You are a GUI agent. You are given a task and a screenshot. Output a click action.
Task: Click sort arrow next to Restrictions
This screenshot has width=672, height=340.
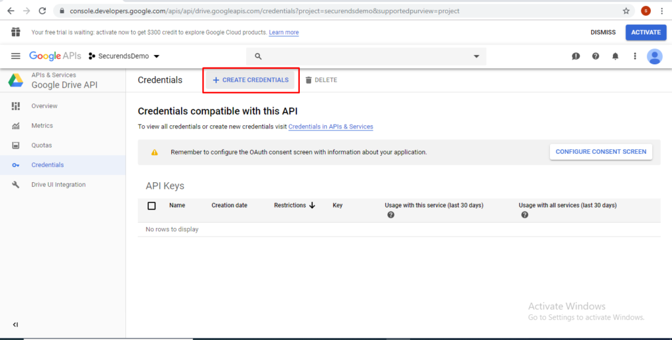tap(312, 205)
